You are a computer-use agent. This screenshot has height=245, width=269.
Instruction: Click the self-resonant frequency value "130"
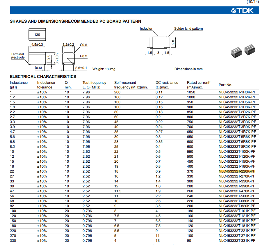click(x=117, y=102)
